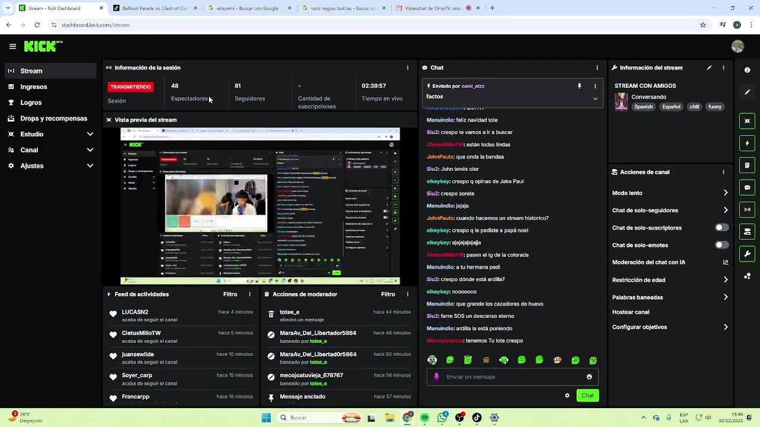This screenshot has height=427, width=760.
Task: Collapse the pinned message with its chevron
Action: click(x=595, y=98)
